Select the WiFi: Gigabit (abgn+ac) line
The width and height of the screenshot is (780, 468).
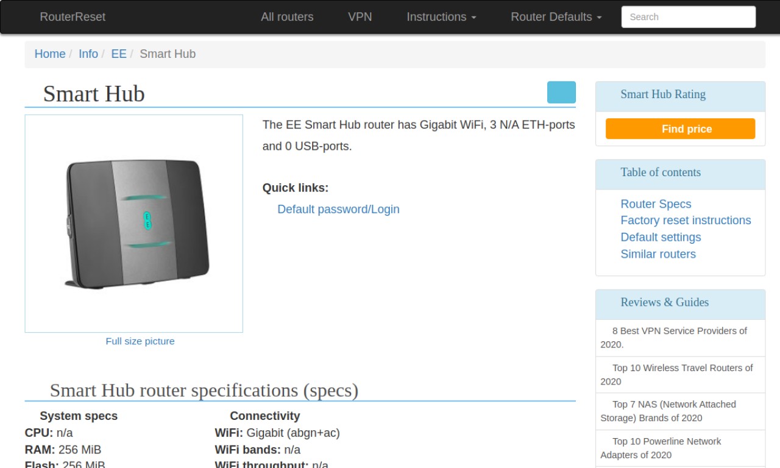(277, 433)
